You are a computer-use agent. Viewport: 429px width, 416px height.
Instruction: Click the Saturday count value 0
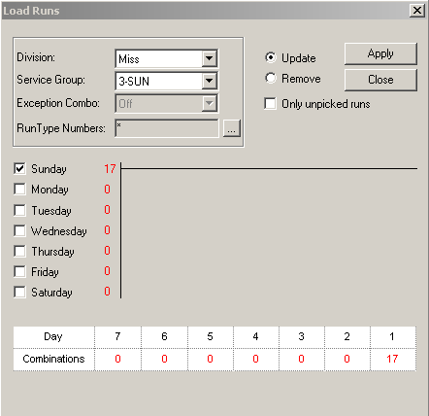click(x=107, y=292)
